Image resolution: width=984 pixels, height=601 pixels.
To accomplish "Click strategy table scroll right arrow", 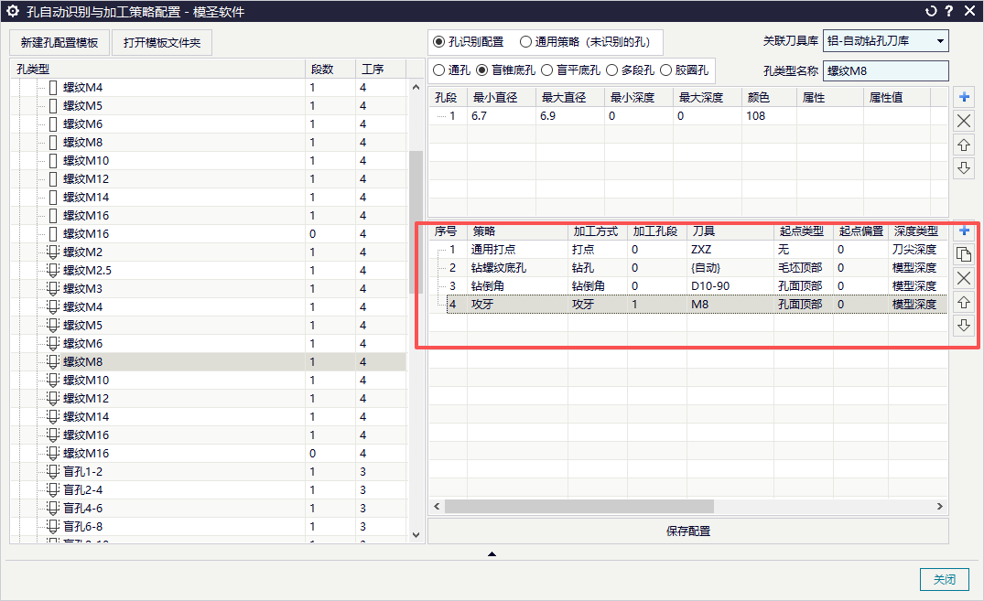I will (939, 506).
